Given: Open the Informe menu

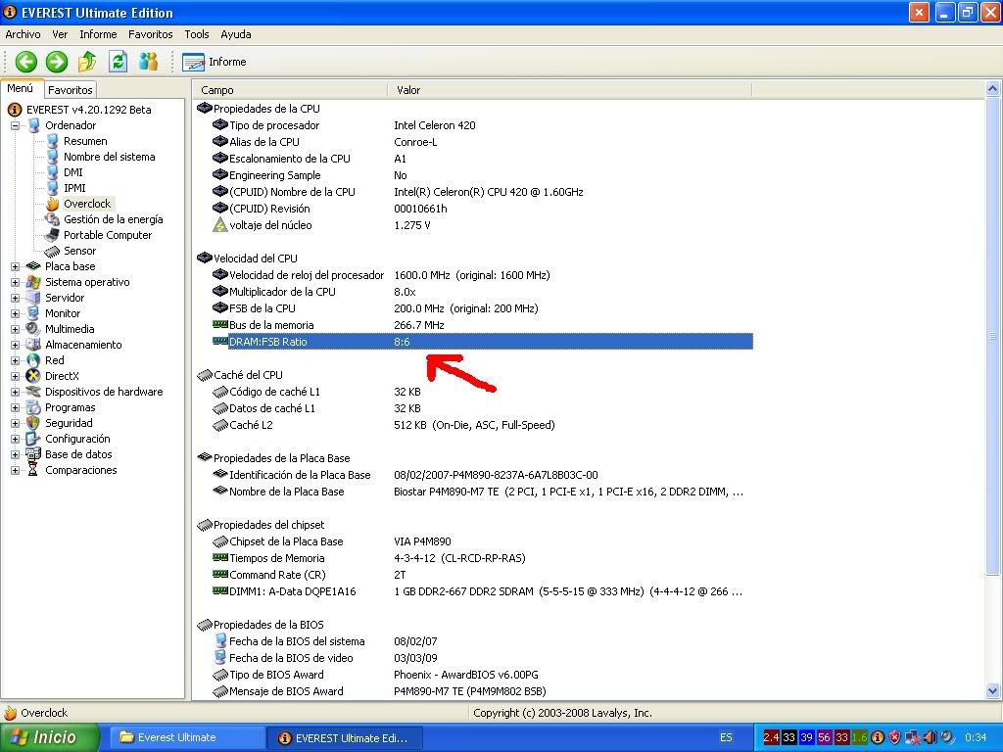Looking at the screenshot, I should pyautogui.click(x=98, y=34).
